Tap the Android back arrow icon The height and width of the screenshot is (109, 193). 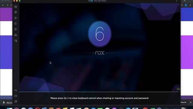click(16, 90)
